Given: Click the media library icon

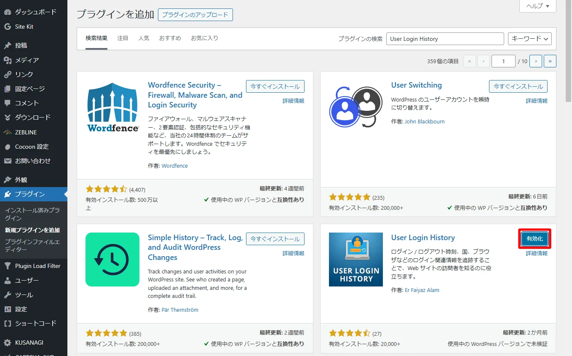Looking at the screenshot, I should pos(7,60).
